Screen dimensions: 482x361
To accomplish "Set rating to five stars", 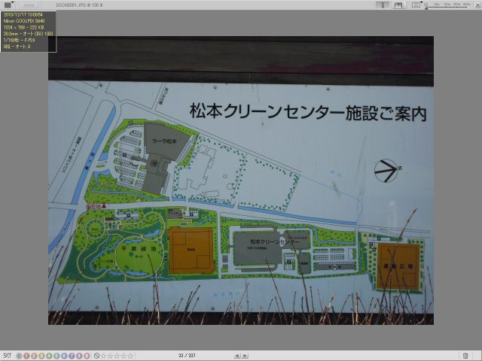I will point(131,356).
